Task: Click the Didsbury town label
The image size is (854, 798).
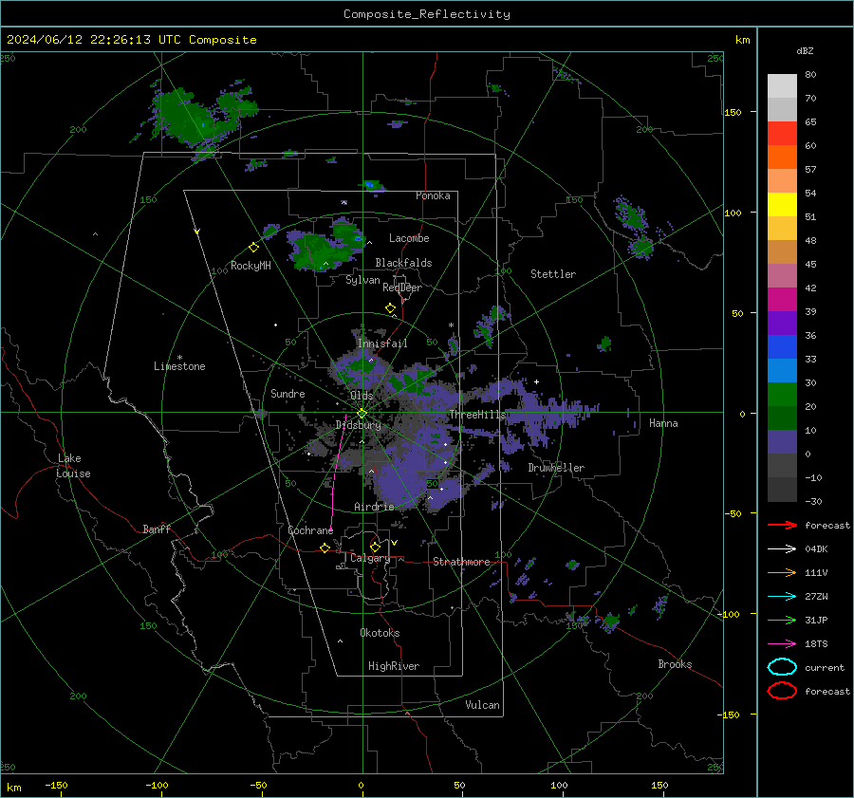Action: click(358, 425)
